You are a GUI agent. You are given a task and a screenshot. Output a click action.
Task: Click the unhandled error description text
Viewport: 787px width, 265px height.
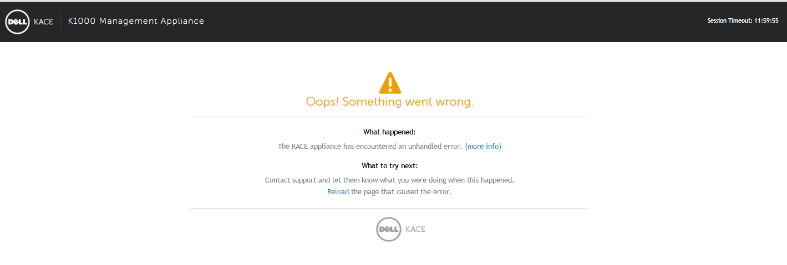(x=369, y=147)
